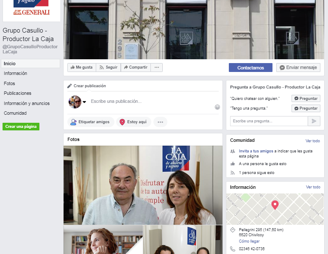The height and width of the screenshot is (254, 328).
Task: Click the Compartir share button
Action: [136, 67]
